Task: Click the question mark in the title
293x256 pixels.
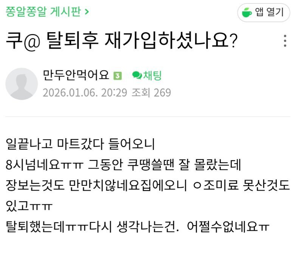Action: click(233, 41)
